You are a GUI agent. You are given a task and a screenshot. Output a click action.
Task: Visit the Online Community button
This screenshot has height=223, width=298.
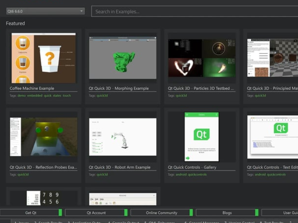point(162,213)
